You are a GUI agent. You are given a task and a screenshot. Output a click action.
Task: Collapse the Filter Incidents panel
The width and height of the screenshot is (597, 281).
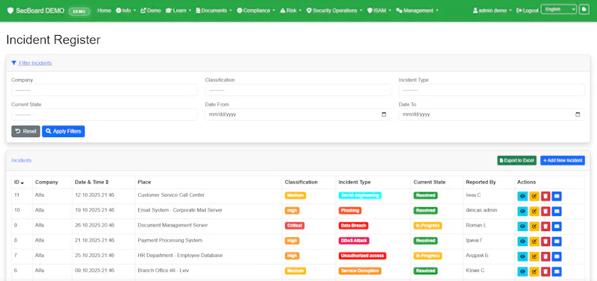point(31,63)
